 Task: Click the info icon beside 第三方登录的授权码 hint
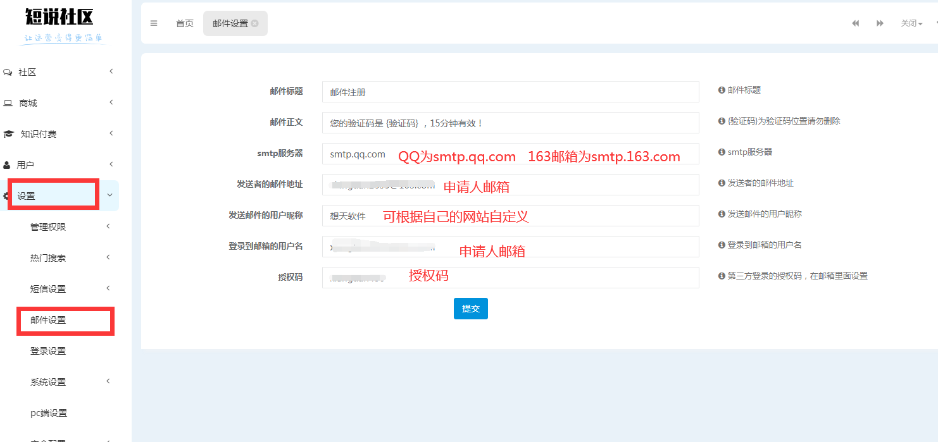coord(722,276)
